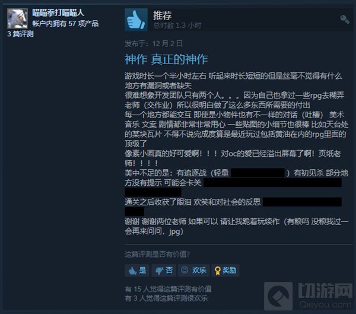Click the blue thumbs-up recommend icon

pyautogui.click(x=136, y=20)
